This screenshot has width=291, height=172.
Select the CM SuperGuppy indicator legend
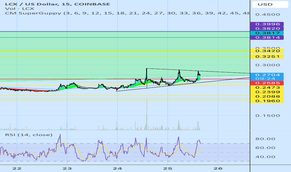[x=127, y=13]
